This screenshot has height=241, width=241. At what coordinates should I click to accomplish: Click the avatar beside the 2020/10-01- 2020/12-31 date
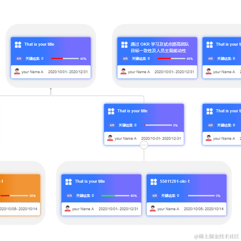click(110, 138)
